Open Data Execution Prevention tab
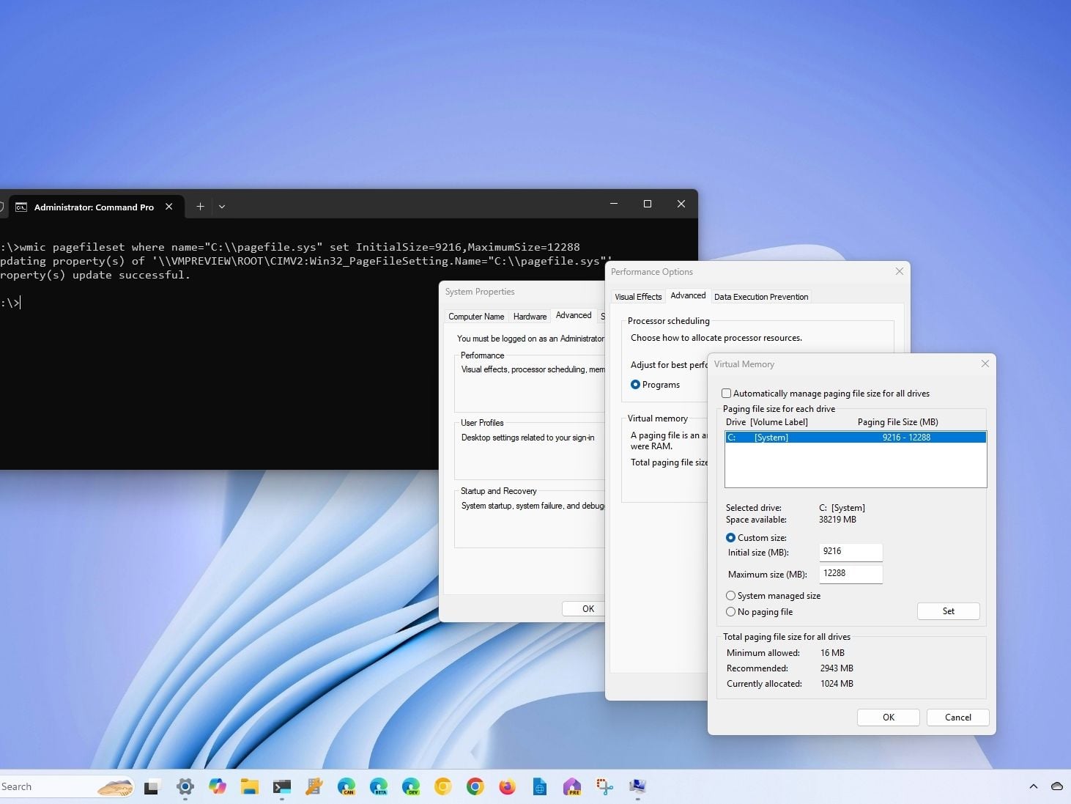 [761, 297]
